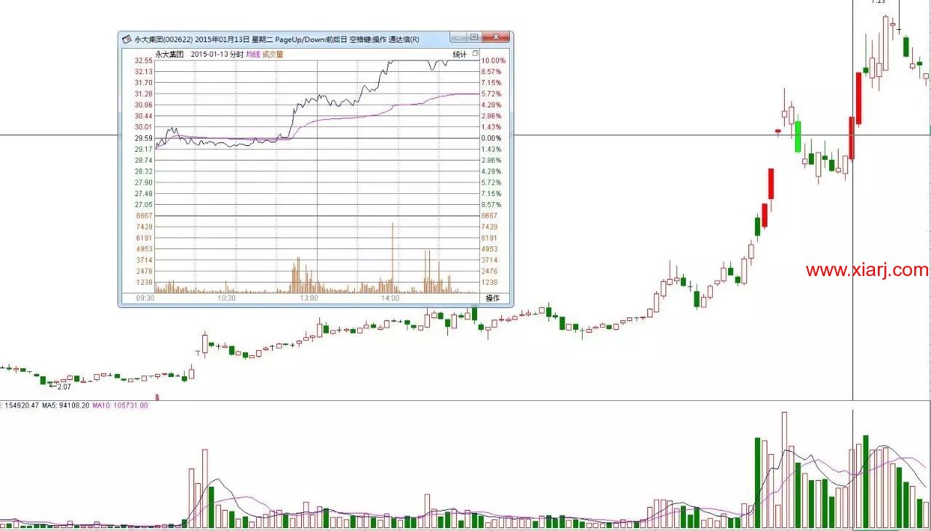Open the 操作 menu at the window's bottom right
Viewport: 931px width, 531px height.
click(x=492, y=298)
